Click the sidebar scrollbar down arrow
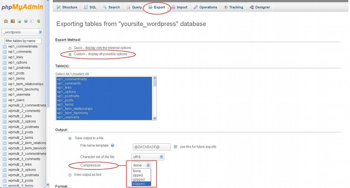 tap(47, 184)
